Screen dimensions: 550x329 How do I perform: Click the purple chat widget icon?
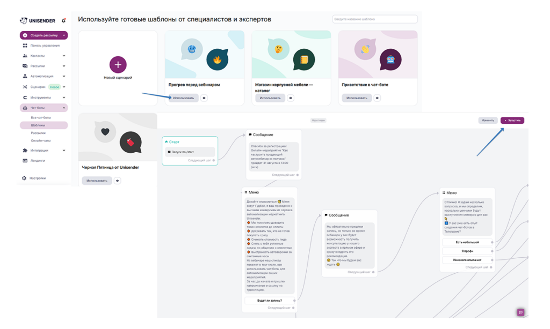(520, 312)
